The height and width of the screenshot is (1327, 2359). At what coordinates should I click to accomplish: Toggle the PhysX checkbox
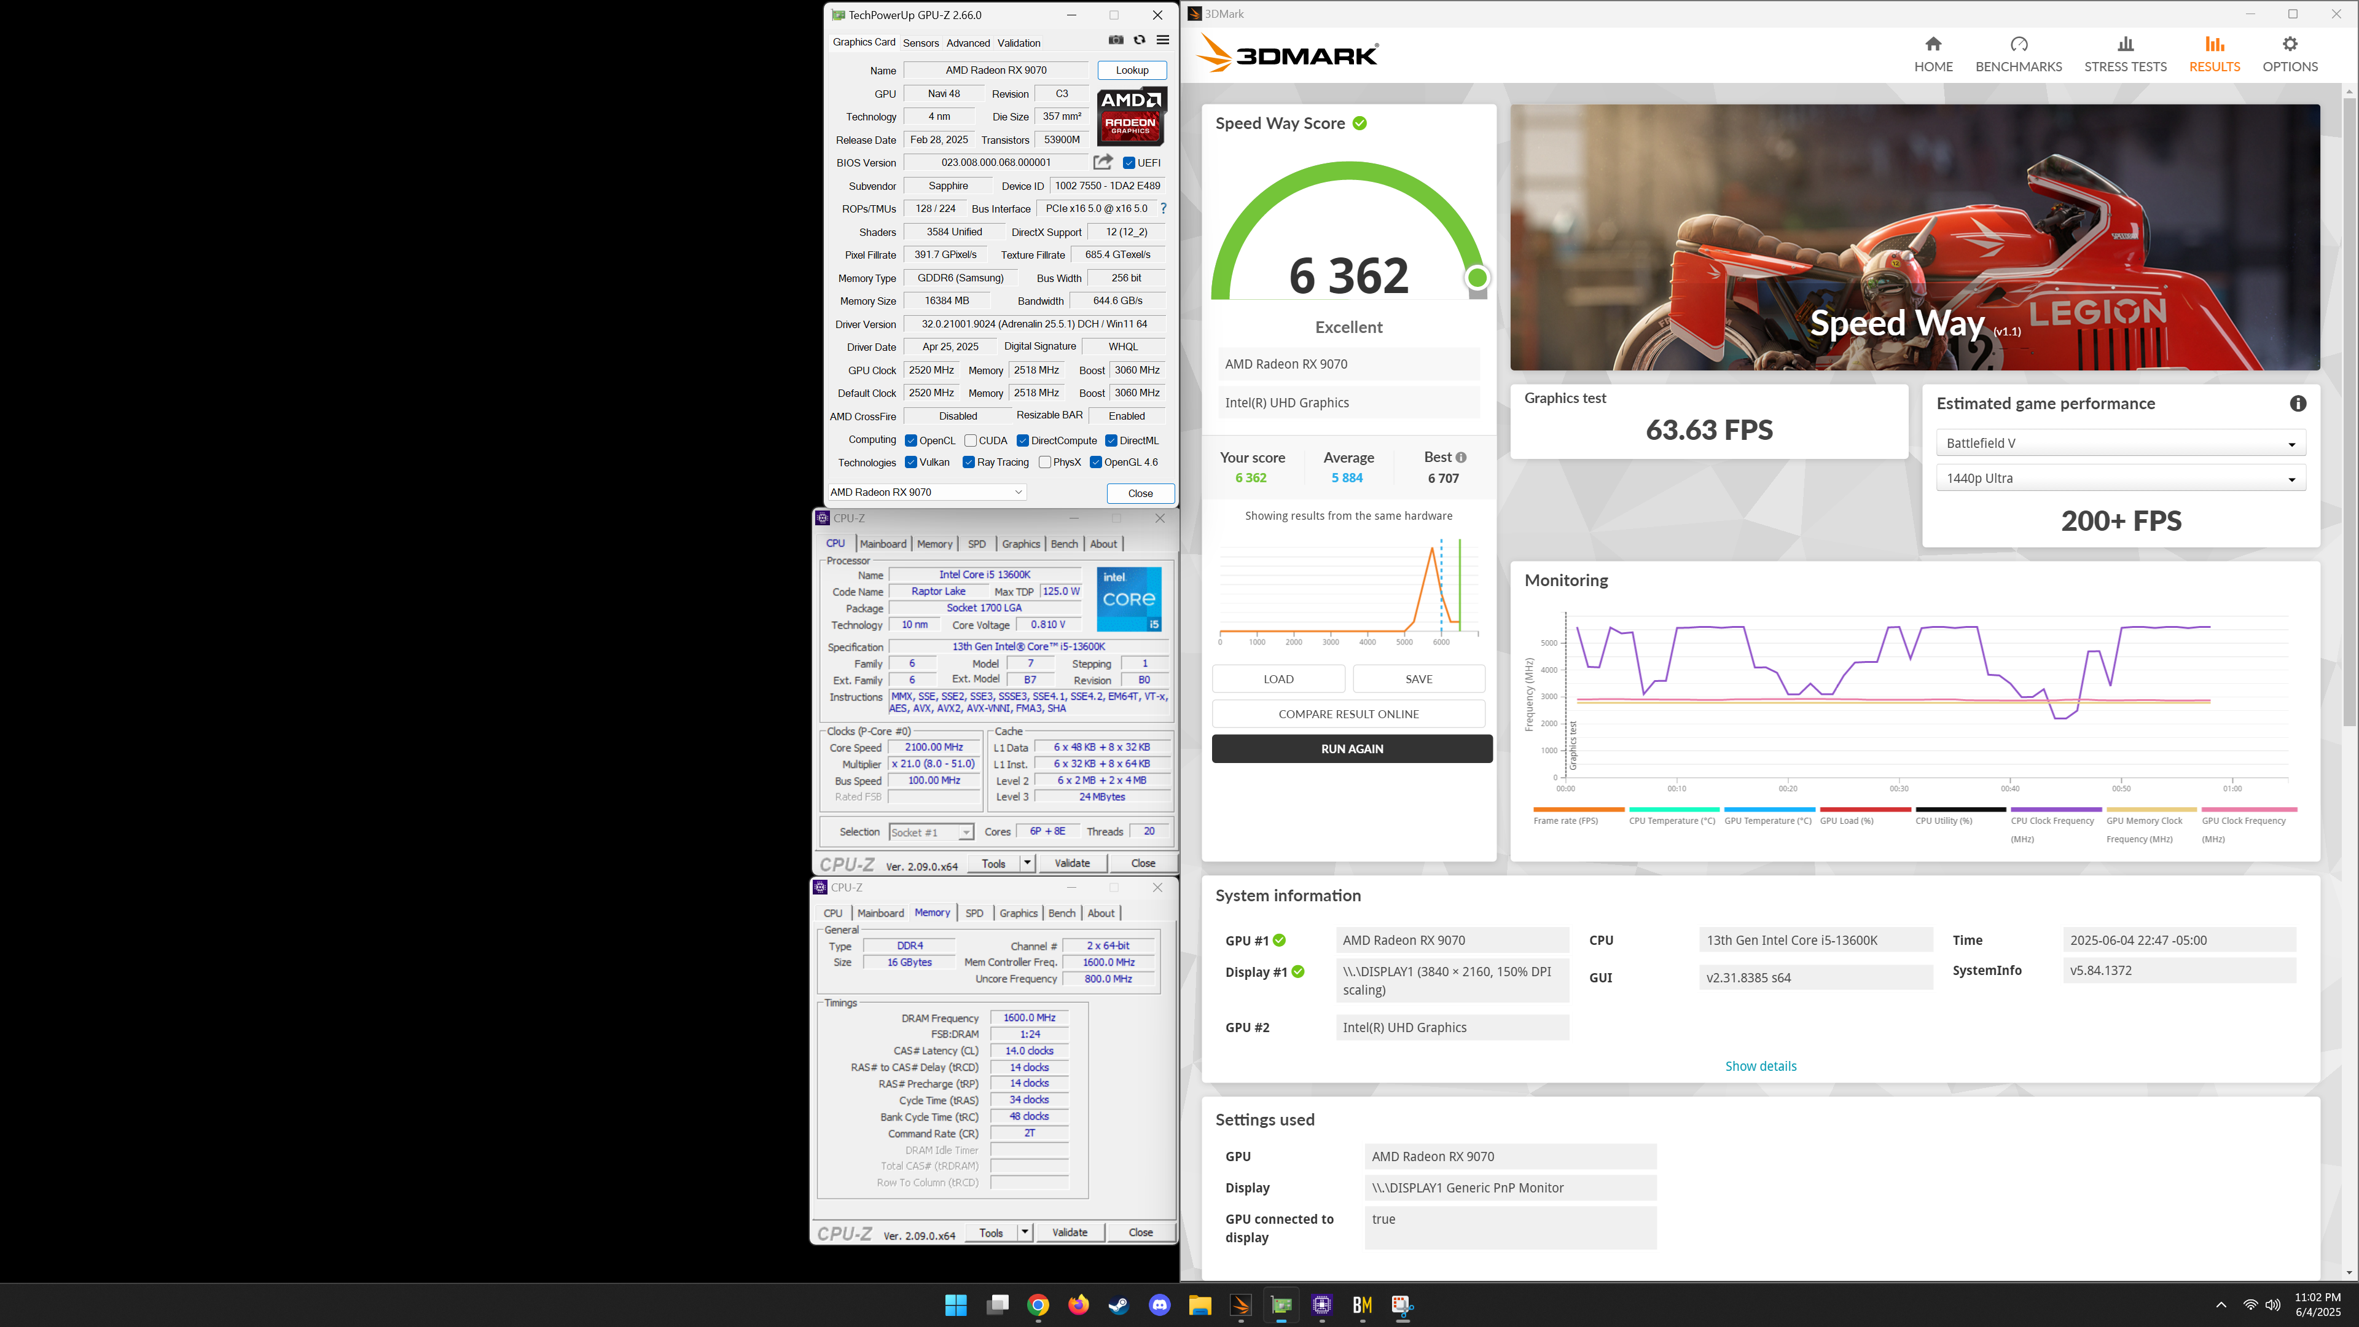point(1045,463)
